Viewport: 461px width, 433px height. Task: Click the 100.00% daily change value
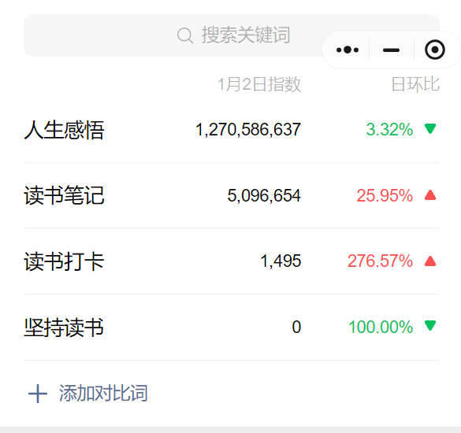pyautogui.click(x=381, y=327)
